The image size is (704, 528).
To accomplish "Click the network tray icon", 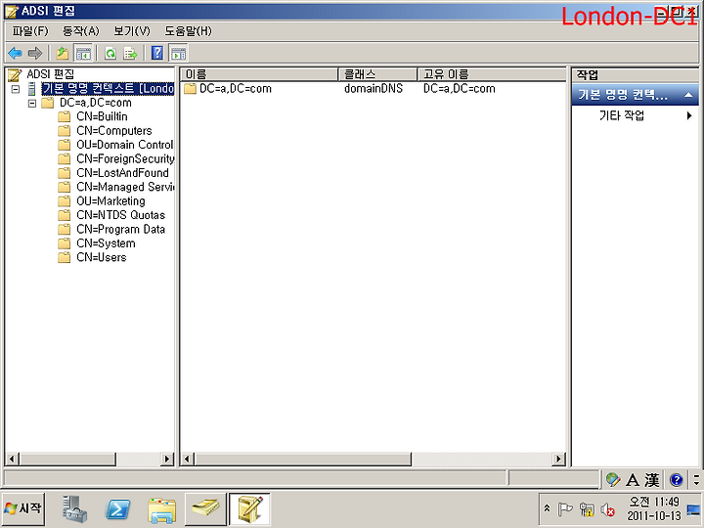I will pyautogui.click(x=587, y=509).
